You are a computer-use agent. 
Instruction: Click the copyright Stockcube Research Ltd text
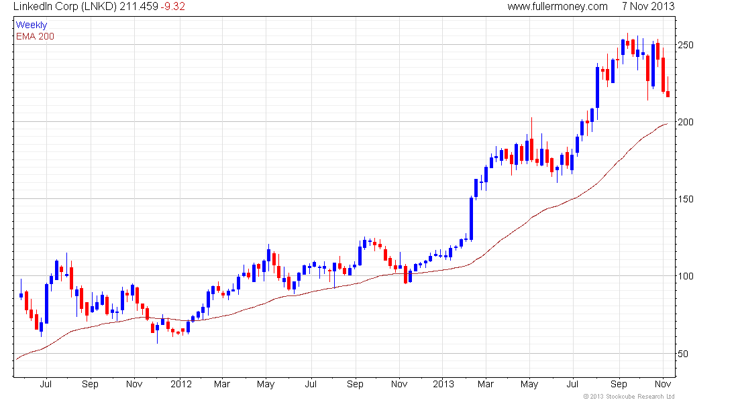pos(629,397)
